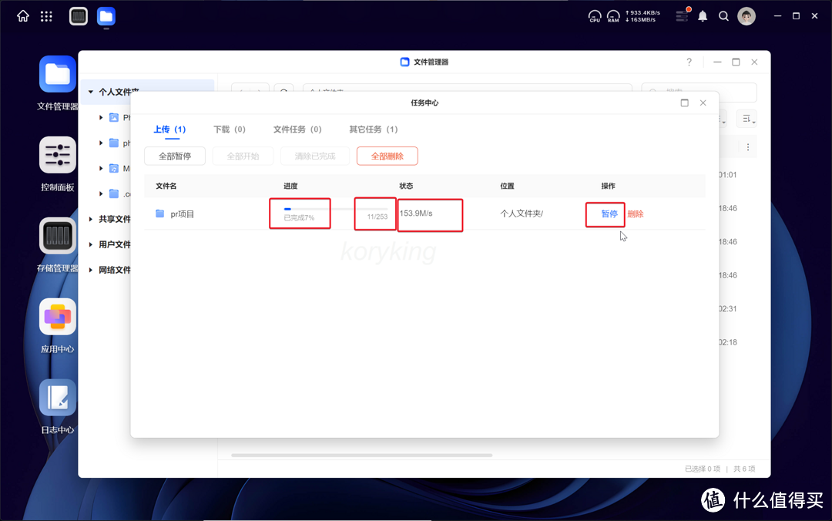
Task: Open the 应用中心 app
Action: pos(57,317)
